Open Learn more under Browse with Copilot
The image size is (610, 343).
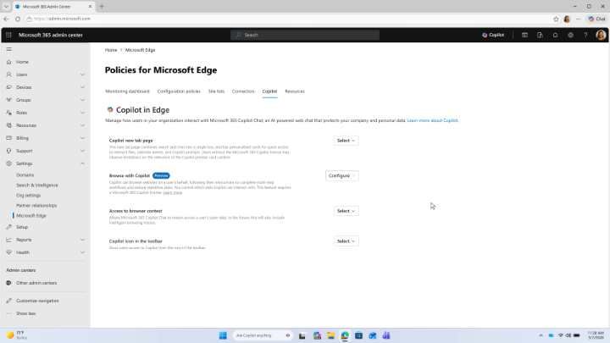(x=172, y=192)
